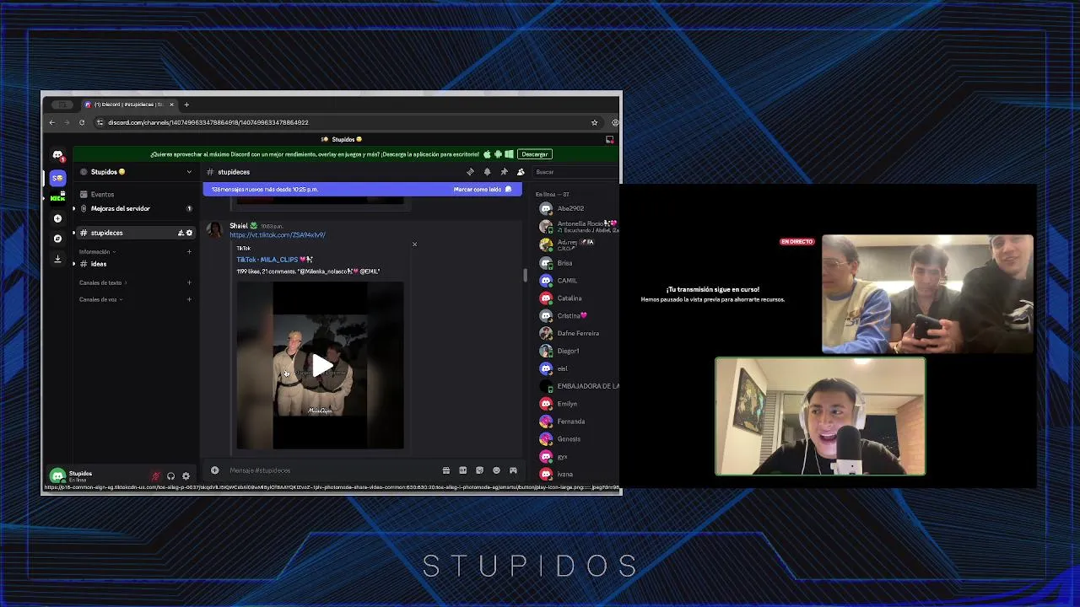Open member Abe2902 in list

click(578, 208)
